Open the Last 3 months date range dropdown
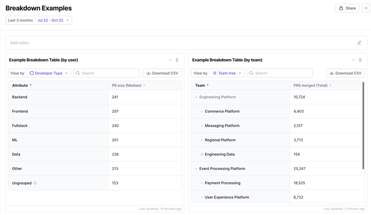 pos(39,21)
